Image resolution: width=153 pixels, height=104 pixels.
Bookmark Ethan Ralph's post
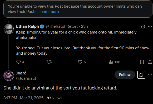point(142,62)
